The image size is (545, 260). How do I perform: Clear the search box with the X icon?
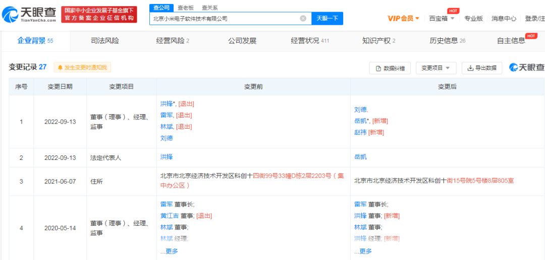[x=303, y=19]
